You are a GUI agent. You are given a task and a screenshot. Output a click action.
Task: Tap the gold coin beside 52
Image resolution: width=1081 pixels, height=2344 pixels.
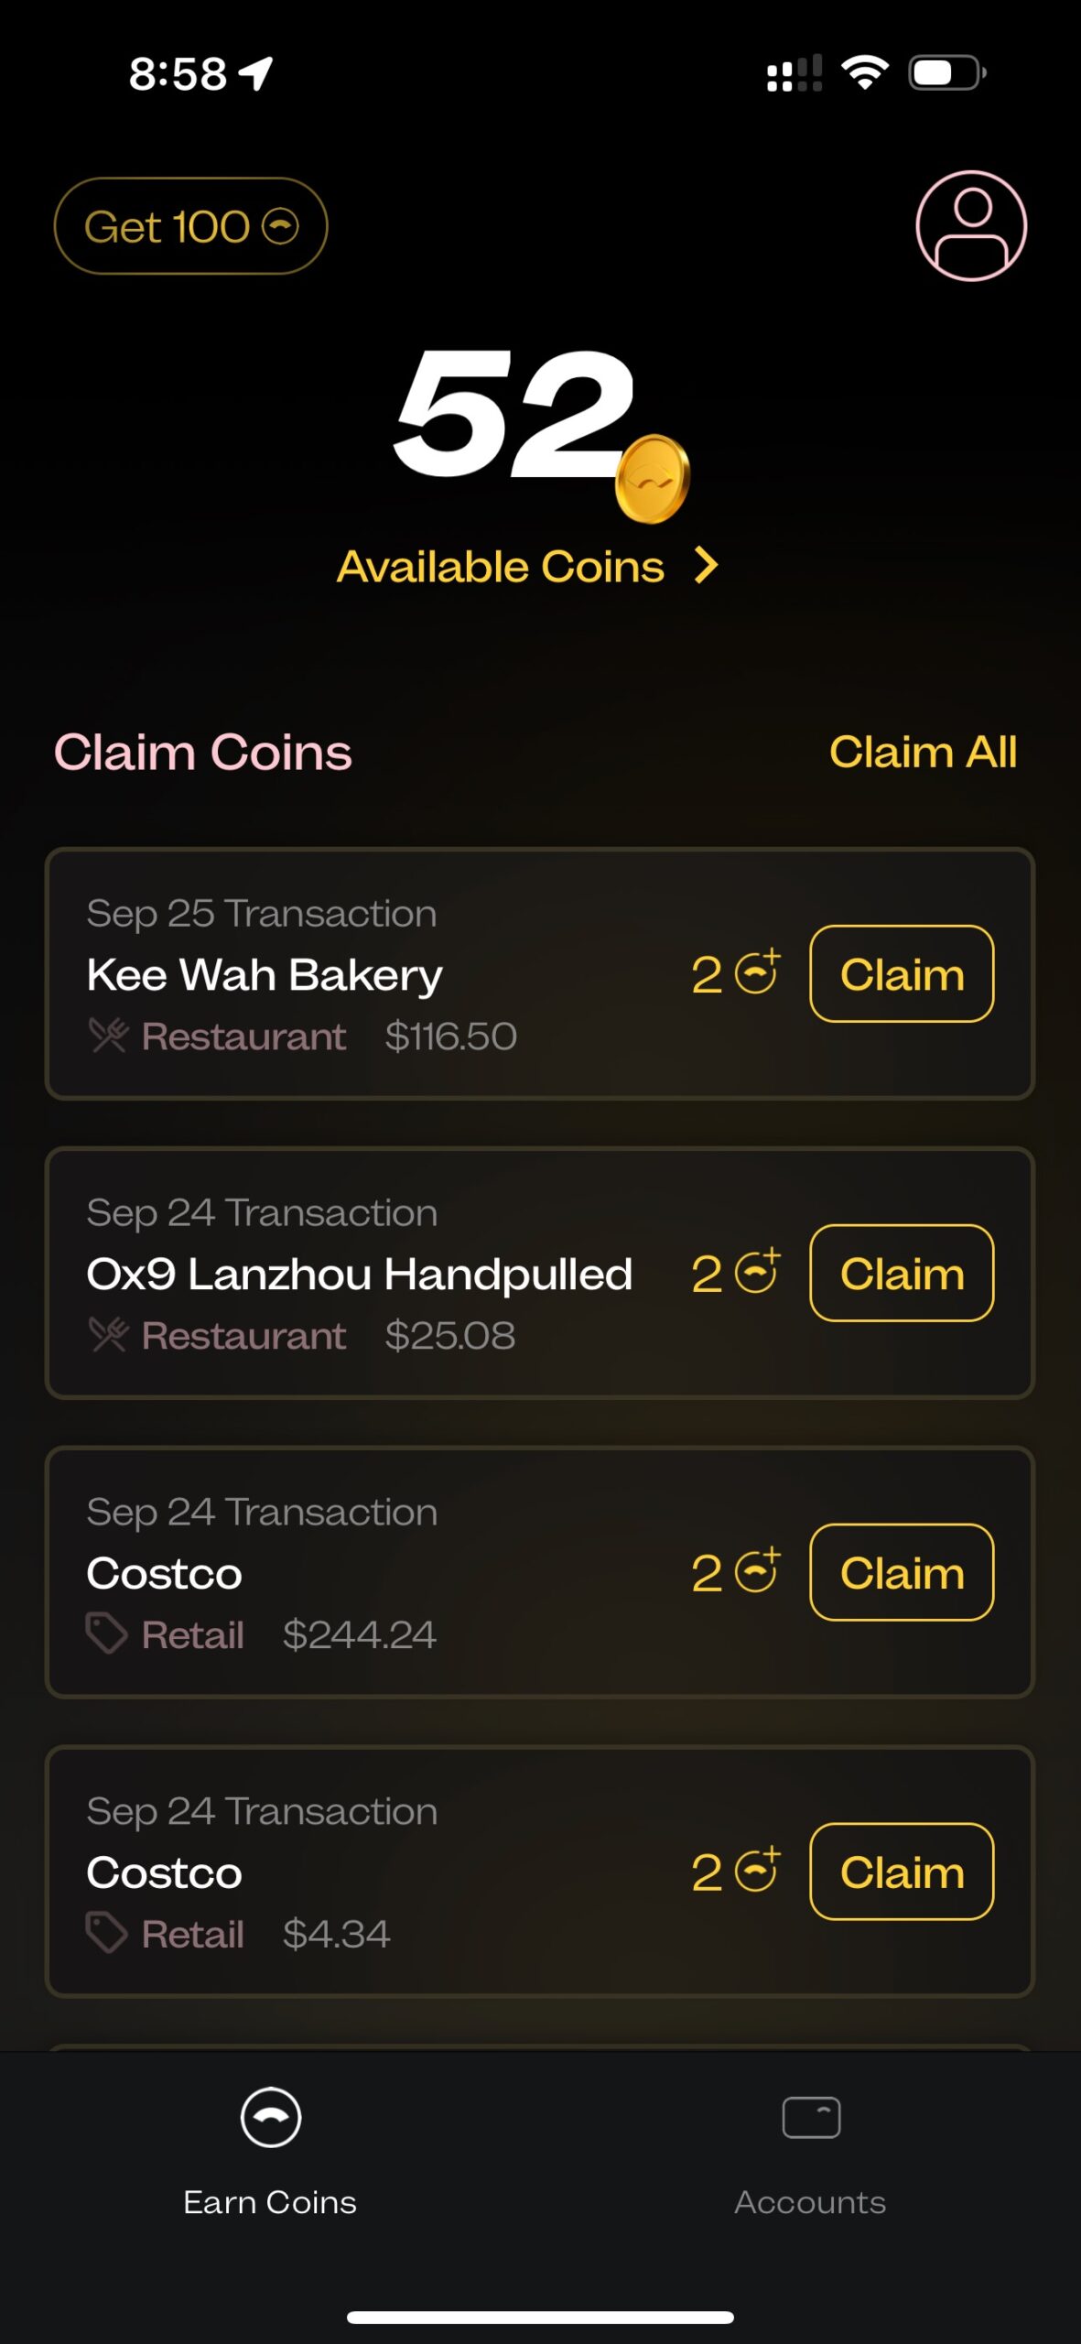click(x=653, y=479)
